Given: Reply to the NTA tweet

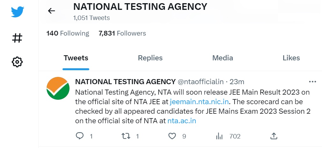Looking at the screenshot, I should coord(80,136).
